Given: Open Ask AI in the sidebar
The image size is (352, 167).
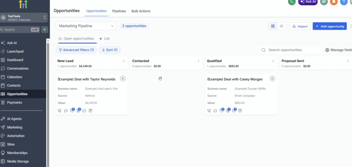Looking at the screenshot, I should click(x=12, y=43).
